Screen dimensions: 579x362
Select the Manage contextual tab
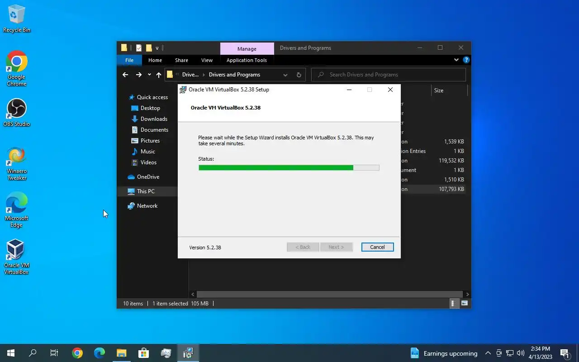coord(247,49)
